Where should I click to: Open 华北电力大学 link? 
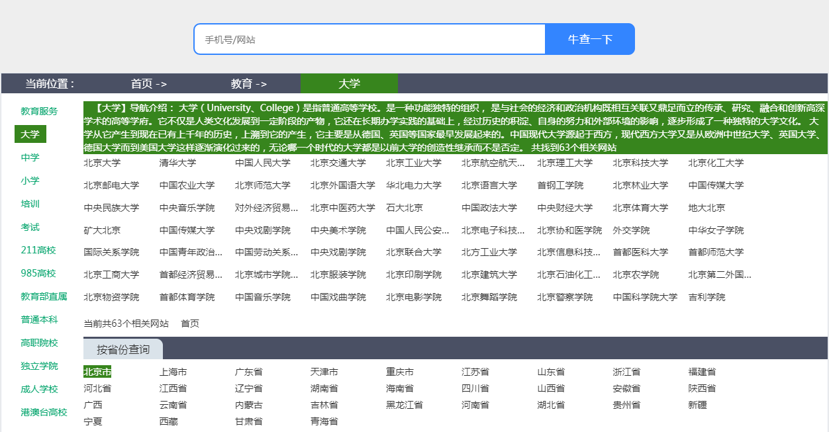coord(413,185)
